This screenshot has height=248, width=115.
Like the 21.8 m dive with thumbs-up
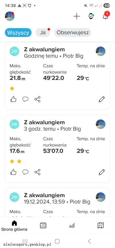coord(13,99)
